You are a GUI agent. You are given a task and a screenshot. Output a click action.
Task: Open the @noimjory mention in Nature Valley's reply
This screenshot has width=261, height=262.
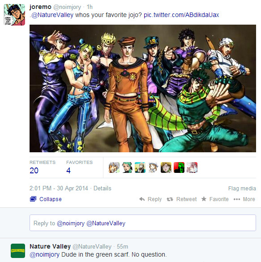(x=45, y=255)
